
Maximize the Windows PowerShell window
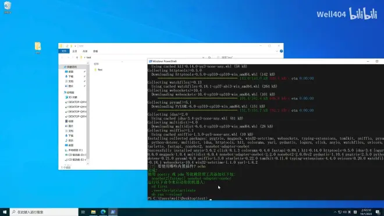377,61
